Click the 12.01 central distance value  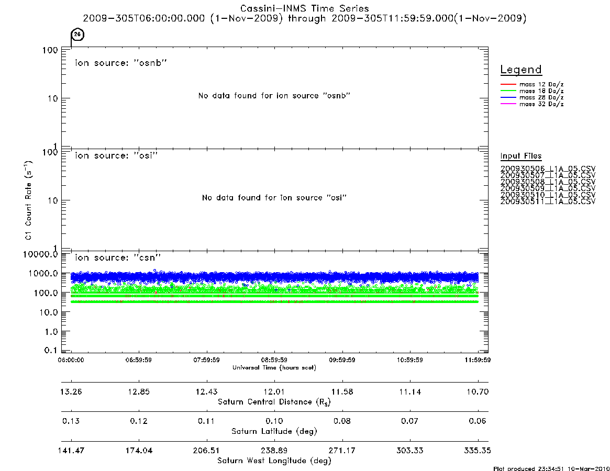point(274,391)
